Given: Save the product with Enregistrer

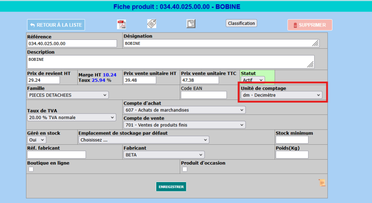Looking at the screenshot, I should 171,187.
